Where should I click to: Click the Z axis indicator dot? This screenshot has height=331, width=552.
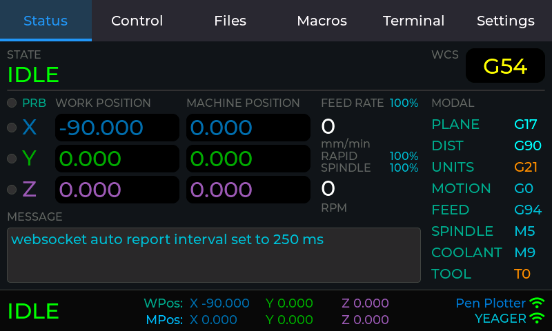pyautogui.click(x=12, y=190)
